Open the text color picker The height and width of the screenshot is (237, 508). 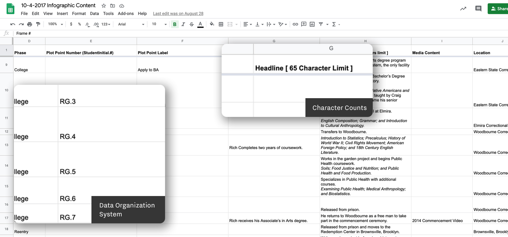[200, 24]
